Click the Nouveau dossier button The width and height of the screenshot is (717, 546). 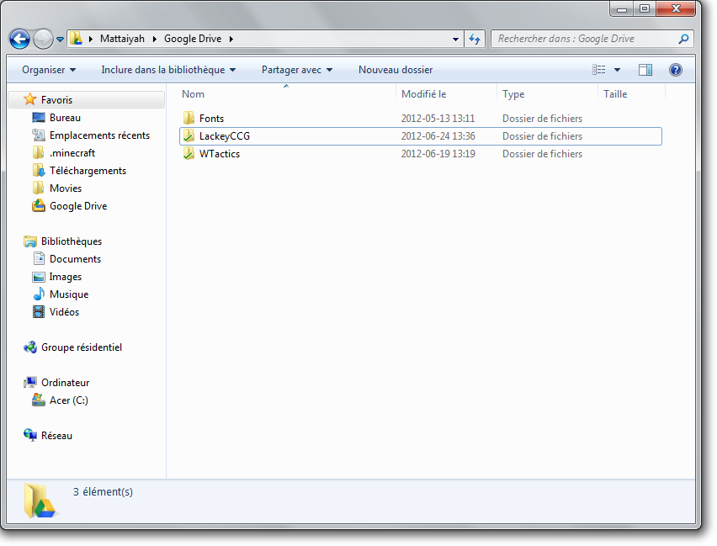pos(396,70)
